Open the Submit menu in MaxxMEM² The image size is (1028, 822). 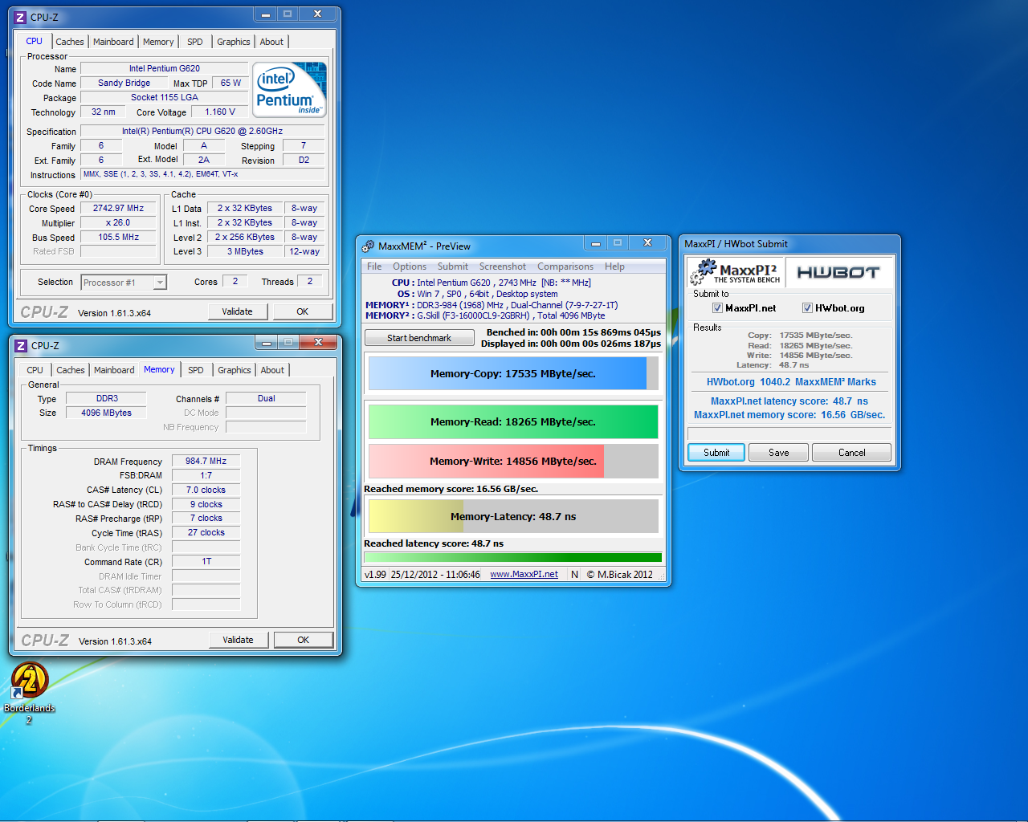coord(453,267)
